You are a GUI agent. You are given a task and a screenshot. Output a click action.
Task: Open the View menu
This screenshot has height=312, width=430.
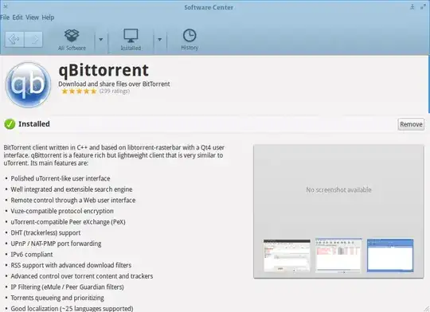click(33, 18)
